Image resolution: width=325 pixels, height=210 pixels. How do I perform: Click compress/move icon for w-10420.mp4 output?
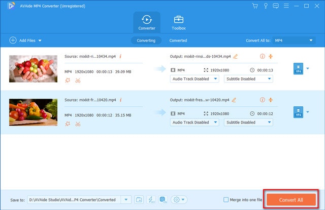[x=271, y=100]
